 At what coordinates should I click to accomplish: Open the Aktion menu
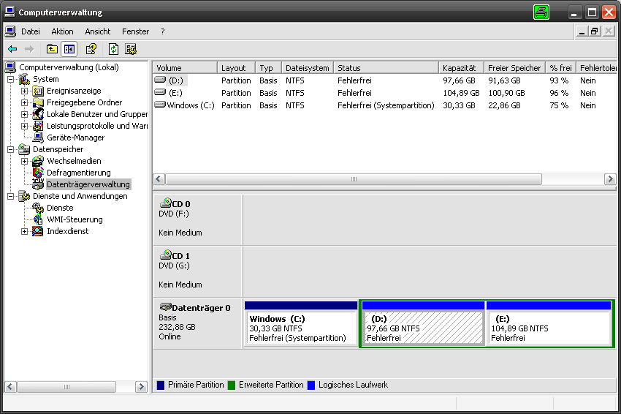tap(62, 31)
